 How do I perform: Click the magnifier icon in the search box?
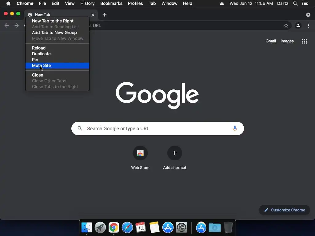[80, 128]
